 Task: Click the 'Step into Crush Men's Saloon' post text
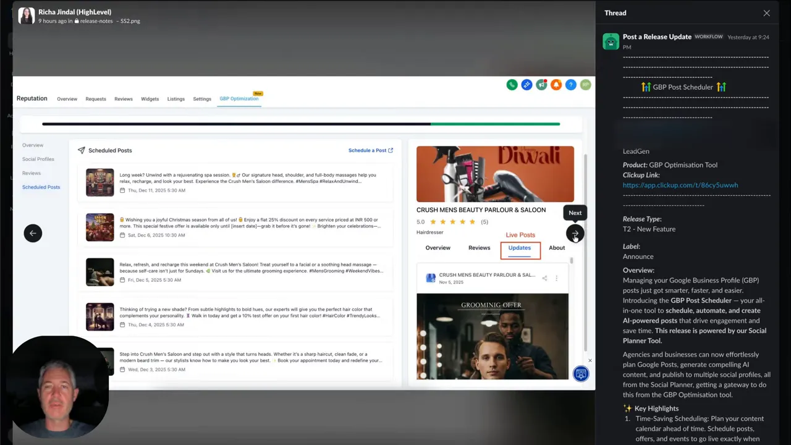[x=250, y=357]
